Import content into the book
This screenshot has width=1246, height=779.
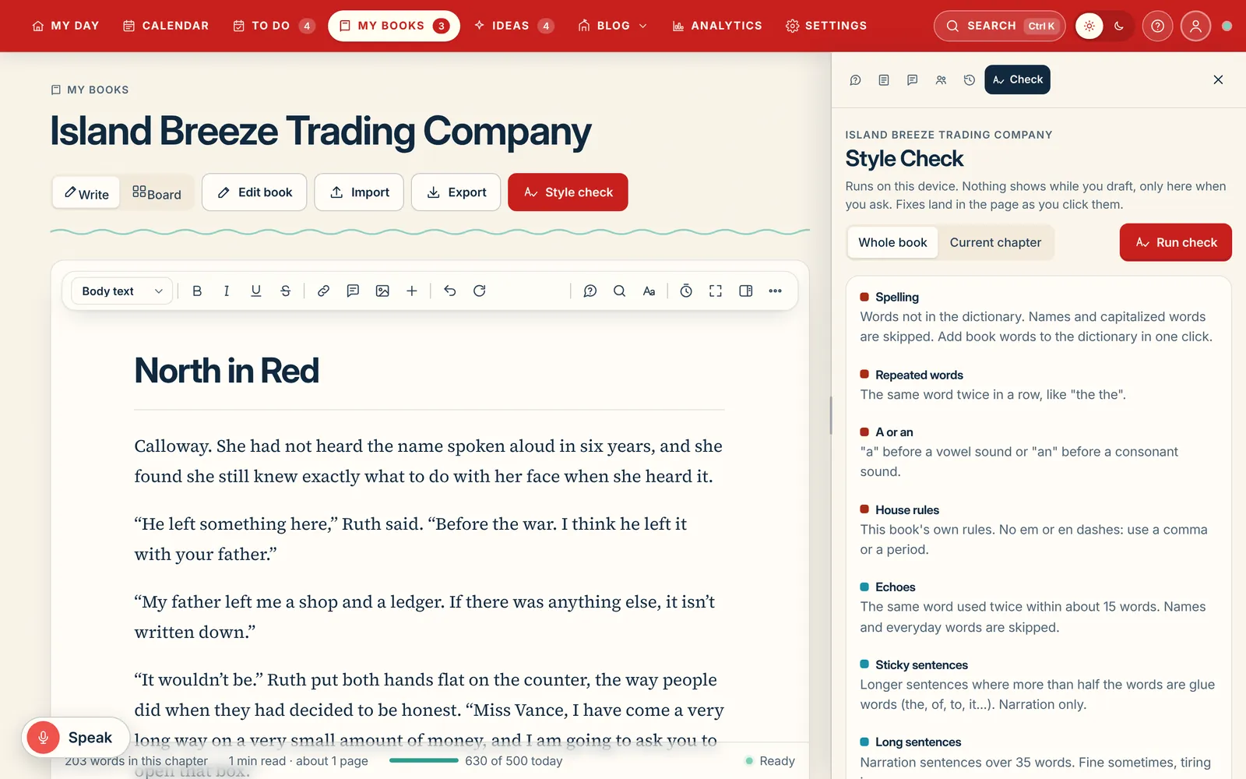[359, 192]
